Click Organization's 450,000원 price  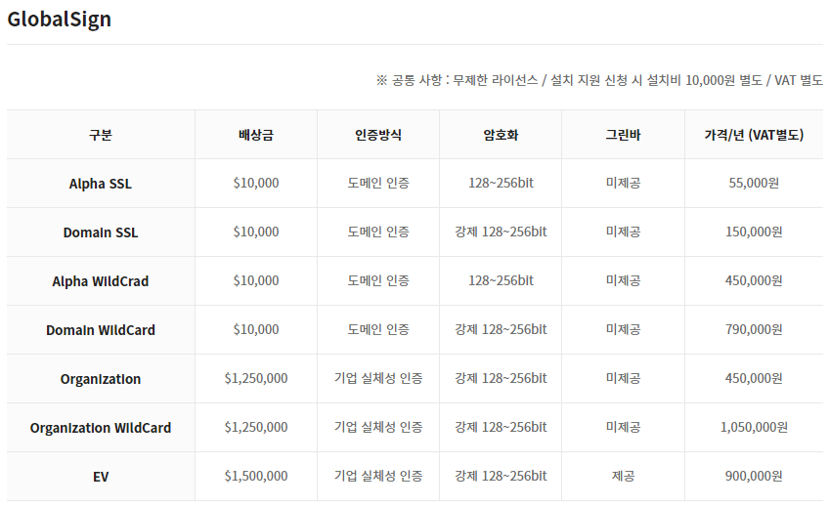pos(754,378)
